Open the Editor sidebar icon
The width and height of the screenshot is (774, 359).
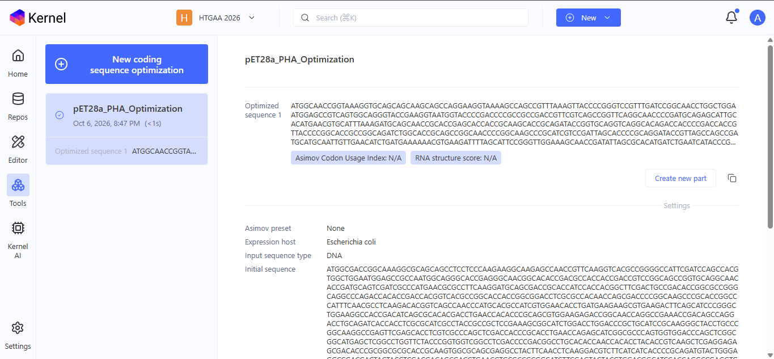click(x=18, y=142)
